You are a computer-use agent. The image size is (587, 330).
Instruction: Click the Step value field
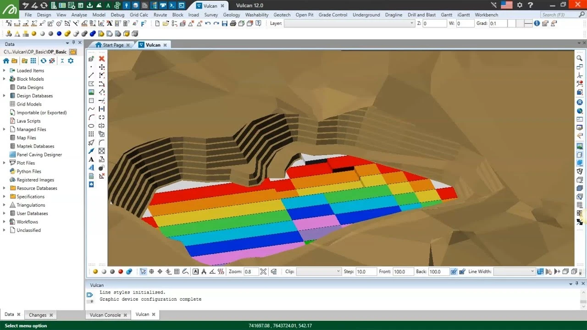[366, 271]
